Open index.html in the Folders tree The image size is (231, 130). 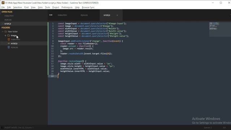(x=15, y=39)
